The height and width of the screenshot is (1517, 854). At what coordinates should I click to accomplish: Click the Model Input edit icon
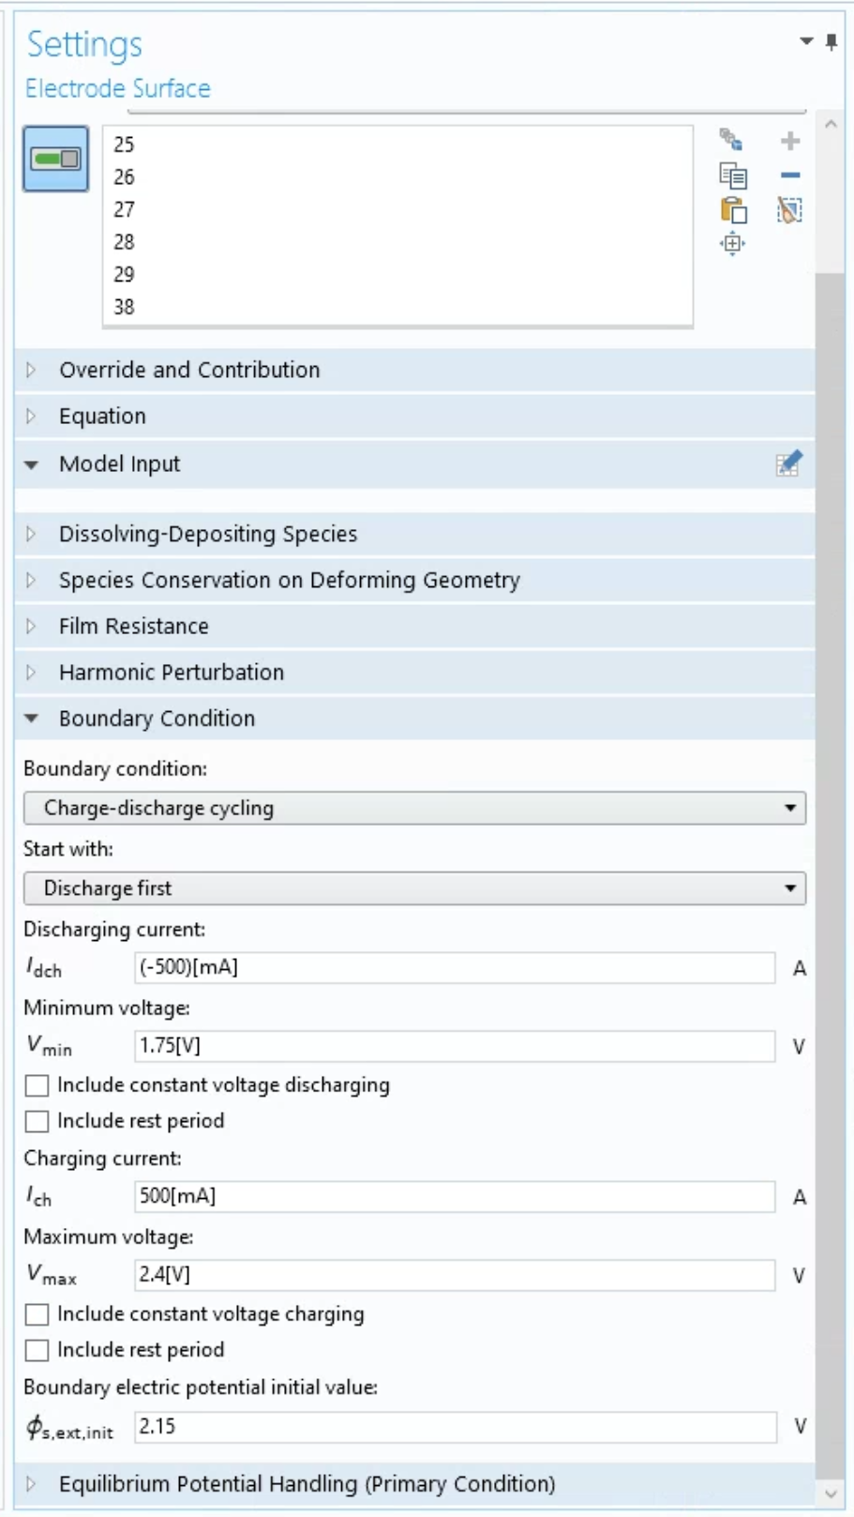coord(788,463)
